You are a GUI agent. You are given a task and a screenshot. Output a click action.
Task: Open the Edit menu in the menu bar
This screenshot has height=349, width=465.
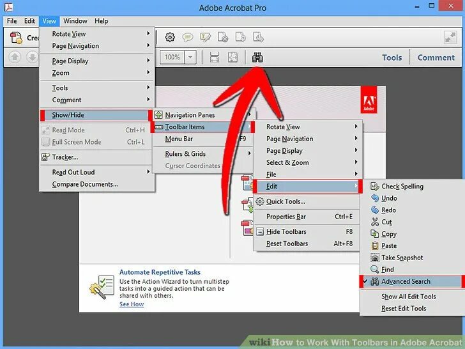coord(29,21)
